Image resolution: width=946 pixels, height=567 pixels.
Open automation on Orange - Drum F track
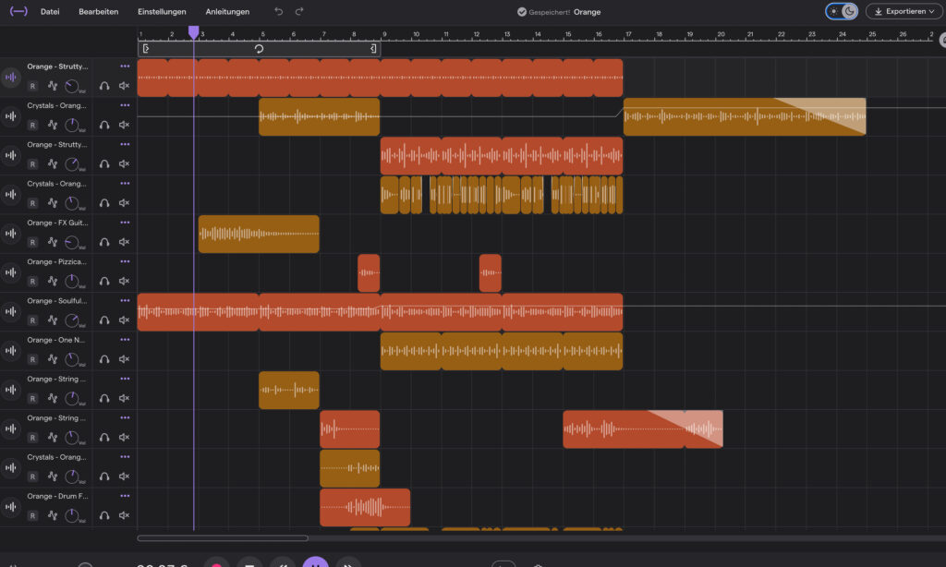coord(53,515)
